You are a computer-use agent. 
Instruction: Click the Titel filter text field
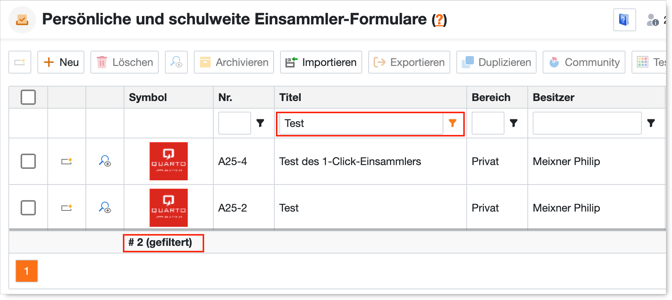pyautogui.click(x=361, y=123)
